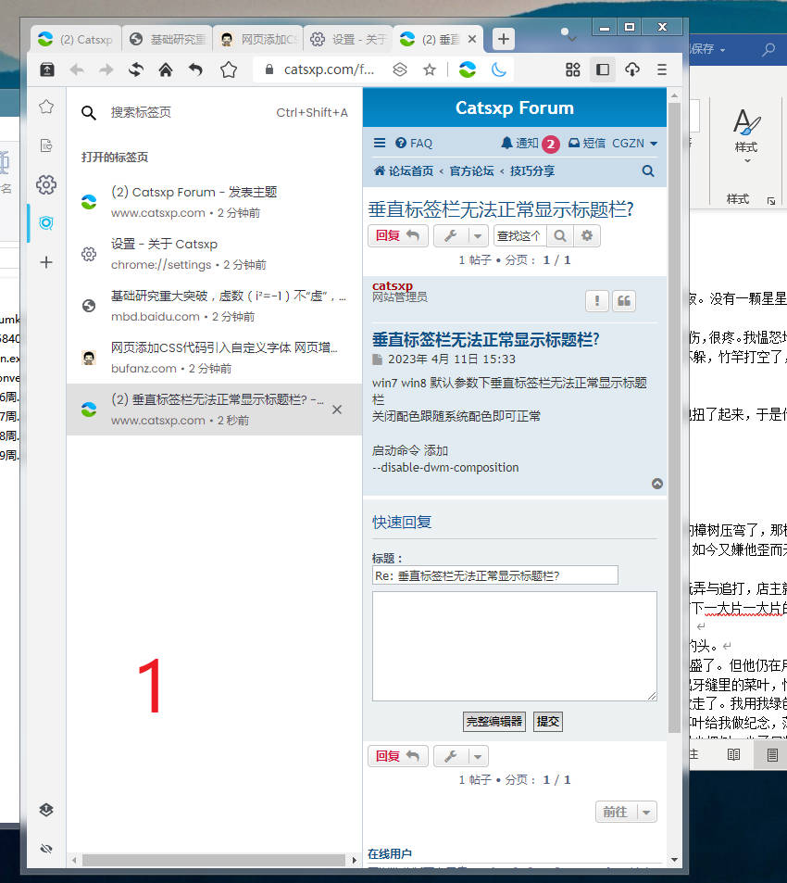Focus the 搜索标签页 search field
This screenshot has height=883, width=787.
(214, 113)
